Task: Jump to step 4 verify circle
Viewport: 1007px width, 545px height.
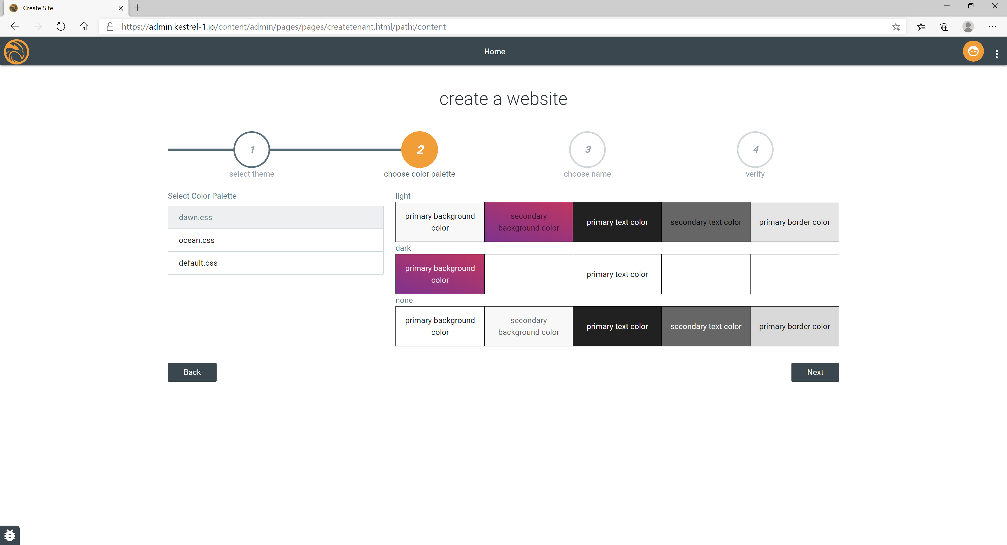Action: (755, 150)
